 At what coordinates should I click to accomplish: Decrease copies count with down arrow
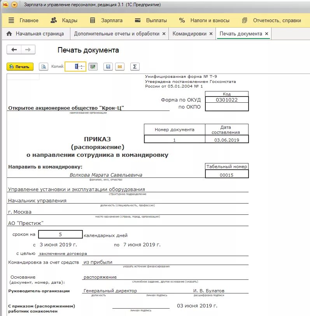tap(82, 68)
